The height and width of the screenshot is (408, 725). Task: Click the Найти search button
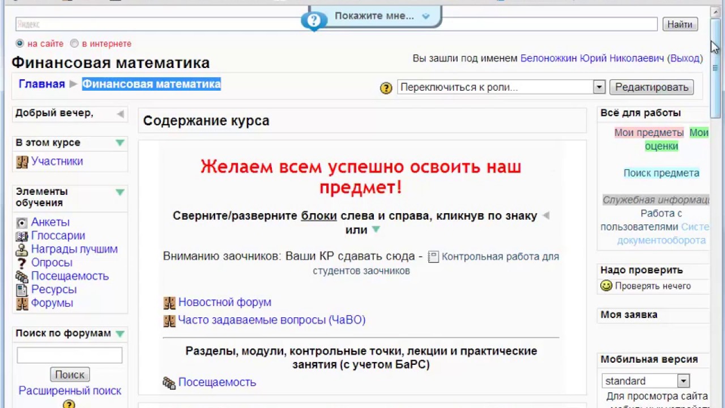pos(680,24)
